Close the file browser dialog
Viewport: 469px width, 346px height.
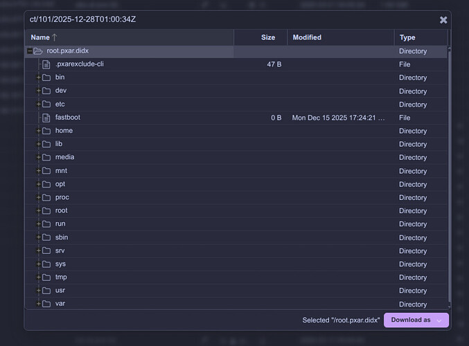[x=443, y=20]
